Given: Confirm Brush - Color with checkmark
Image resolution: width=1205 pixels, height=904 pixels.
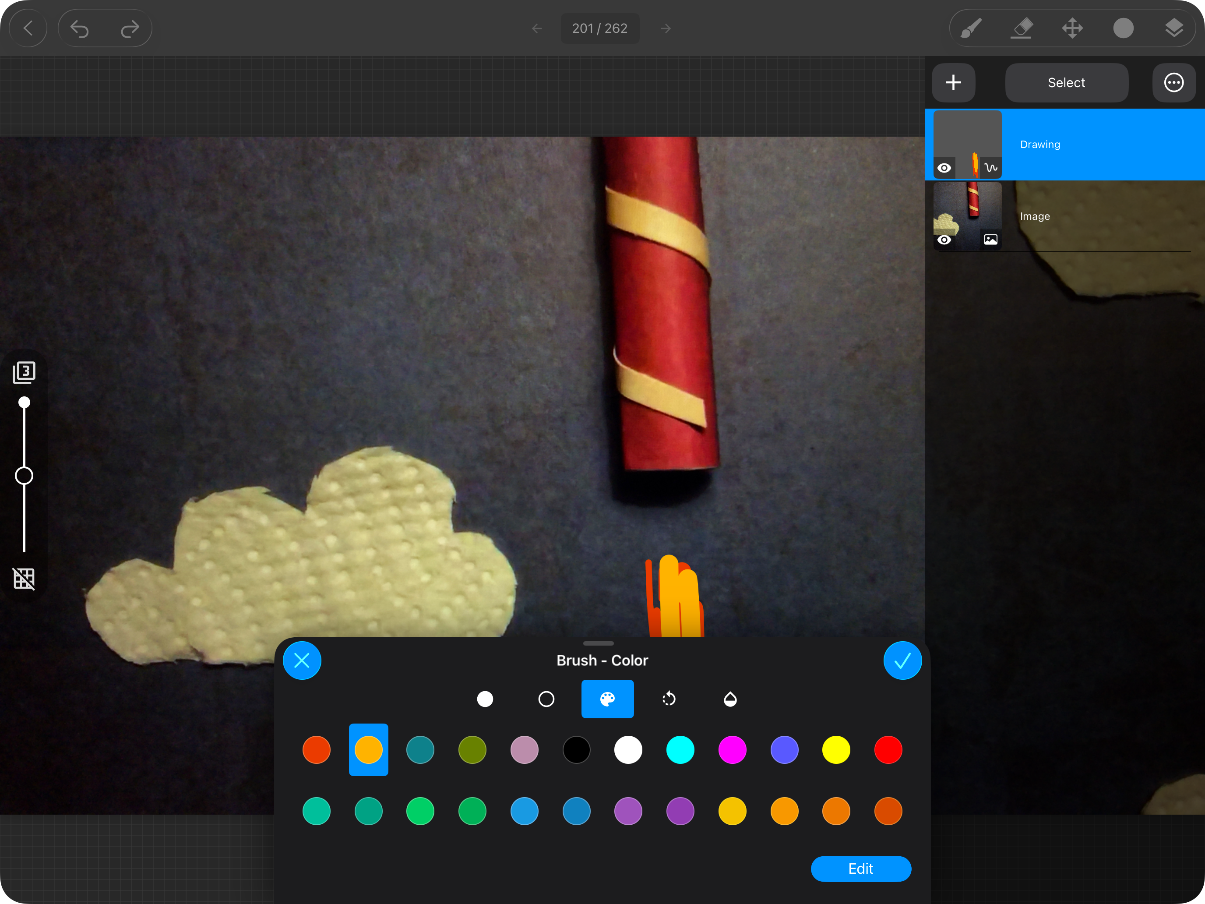Looking at the screenshot, I should click(x=902, y=660).
